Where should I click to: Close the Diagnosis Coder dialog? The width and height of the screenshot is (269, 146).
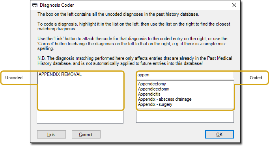point(234,5)
